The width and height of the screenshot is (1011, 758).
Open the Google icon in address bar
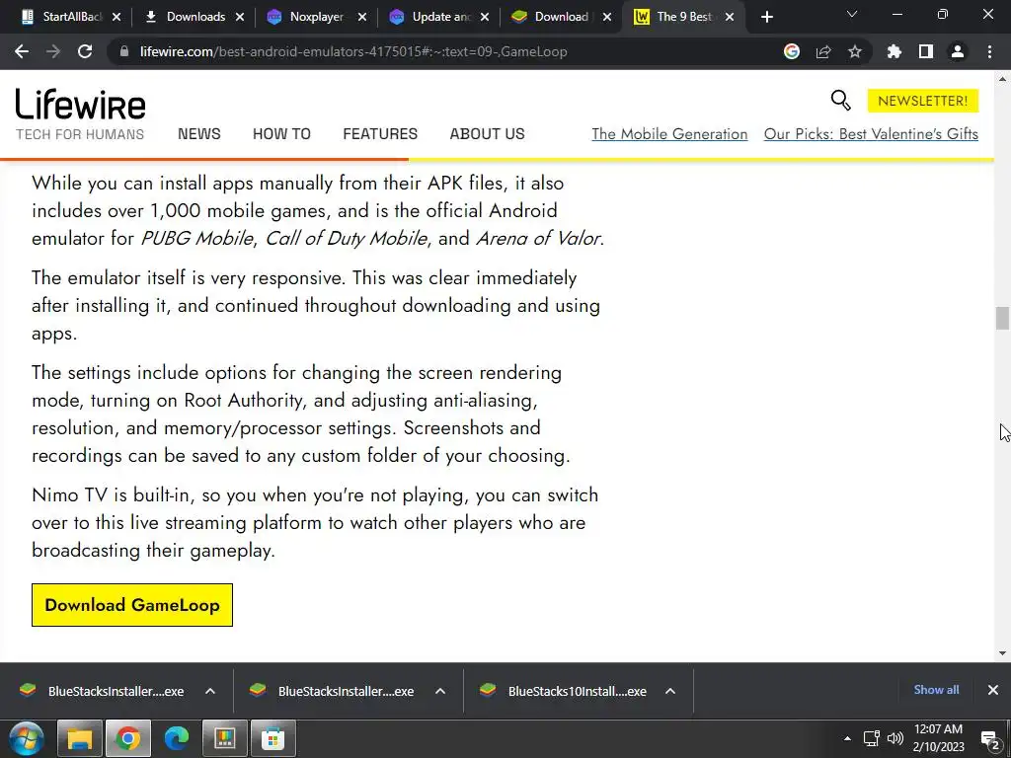(792, 51)
